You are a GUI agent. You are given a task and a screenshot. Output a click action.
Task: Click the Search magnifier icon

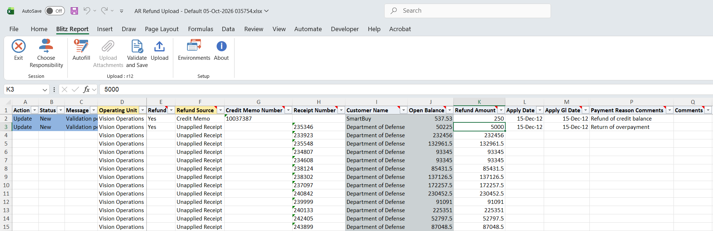[x=394, y=11]
